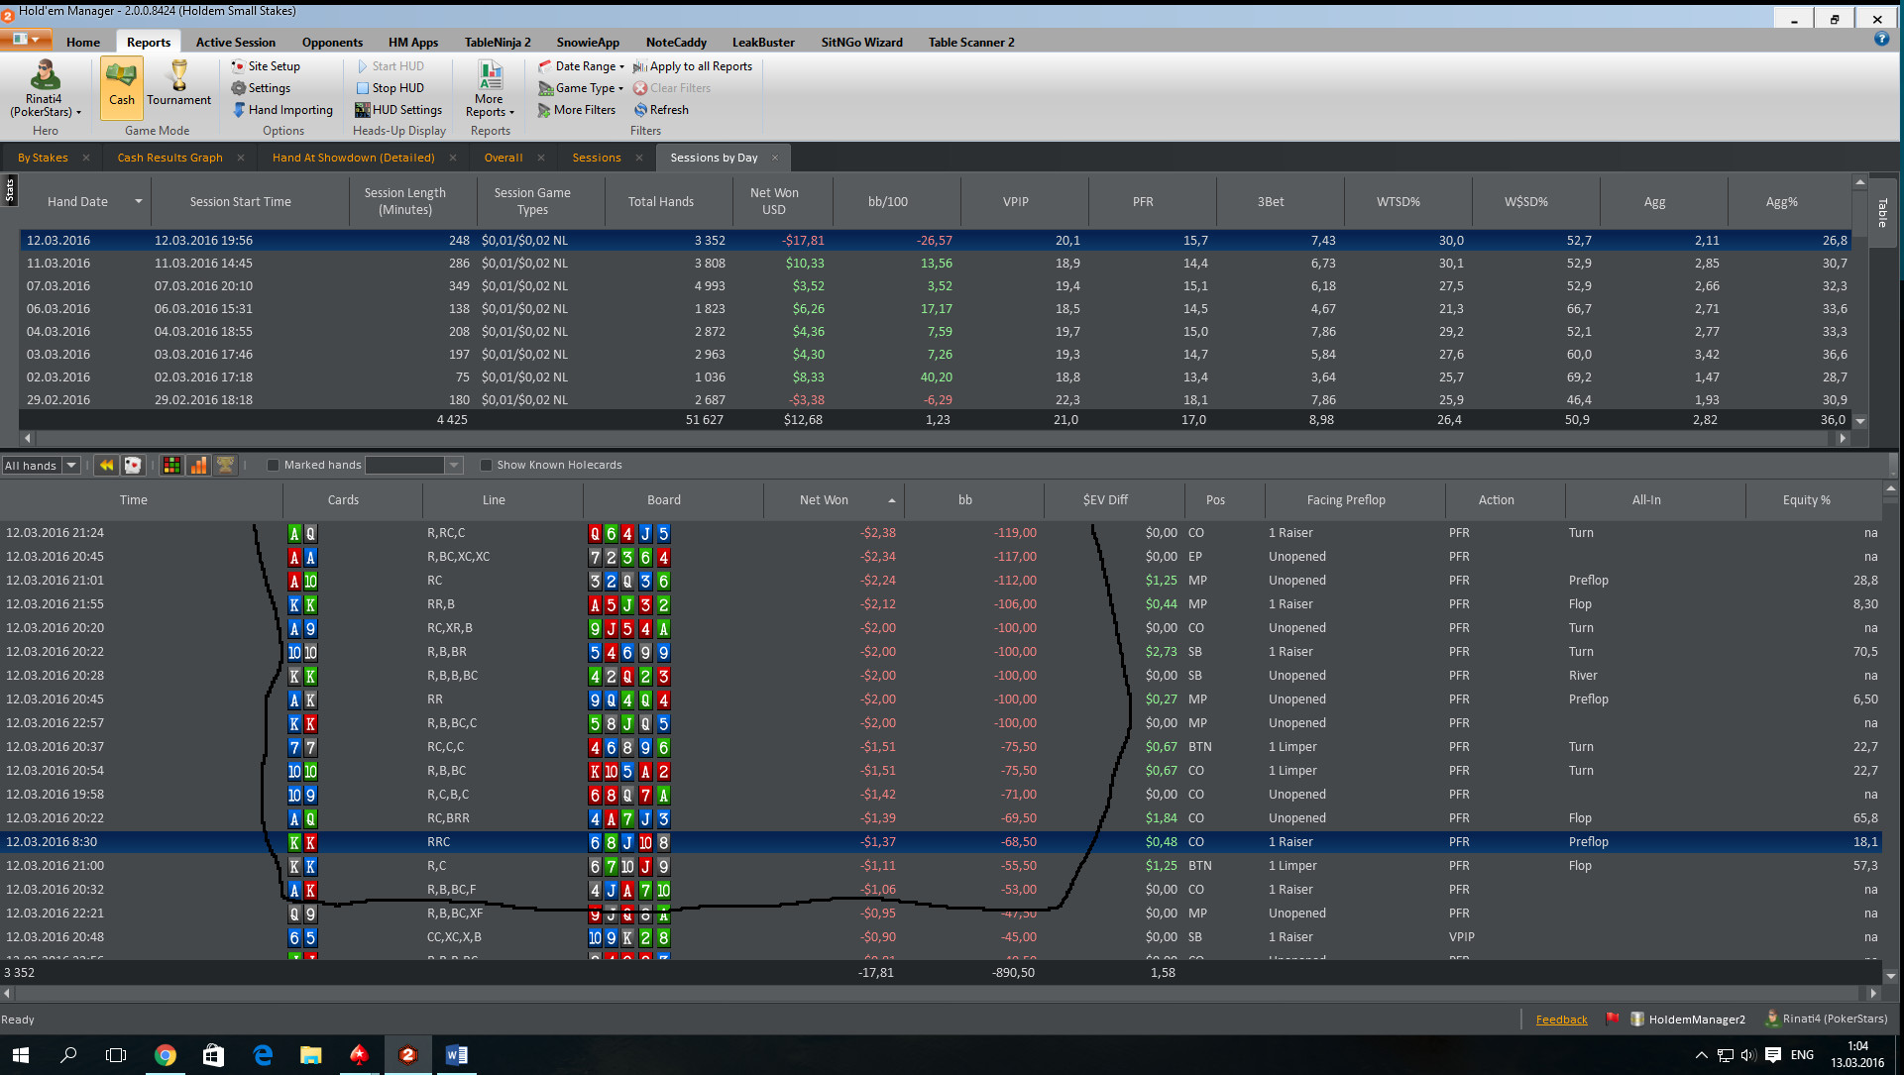Open the SitNGo Wizard tab

(x=861, y=42)
